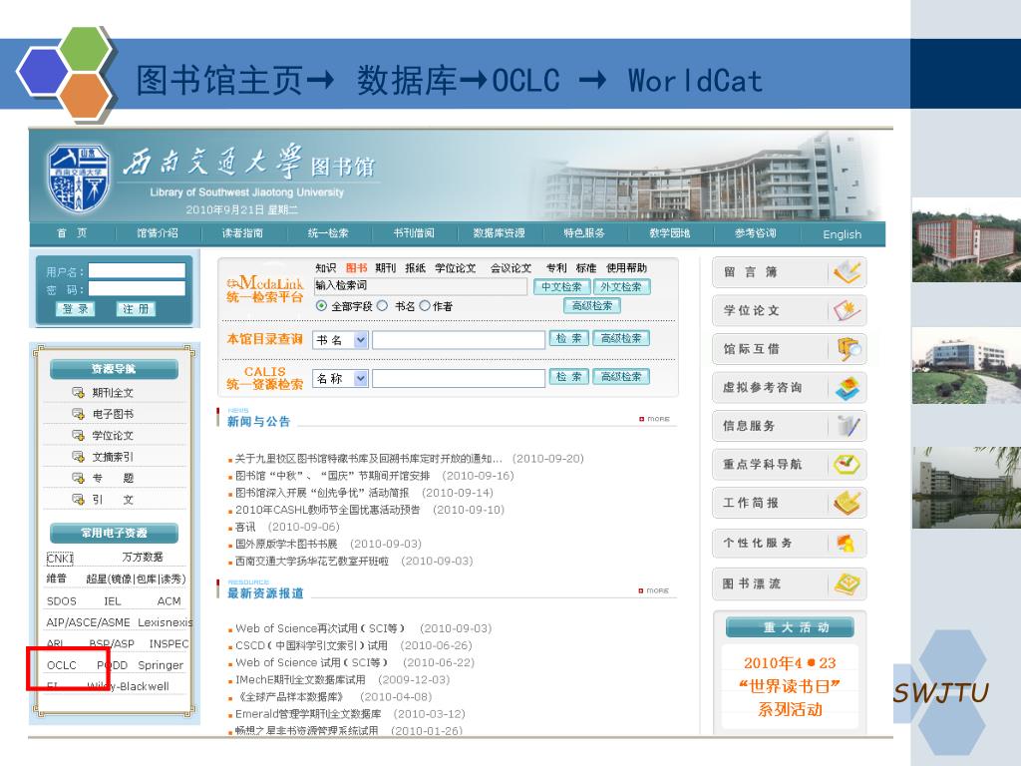Open the Springer database link
This screenshot has height=766, width=1021.
(161, 665)
